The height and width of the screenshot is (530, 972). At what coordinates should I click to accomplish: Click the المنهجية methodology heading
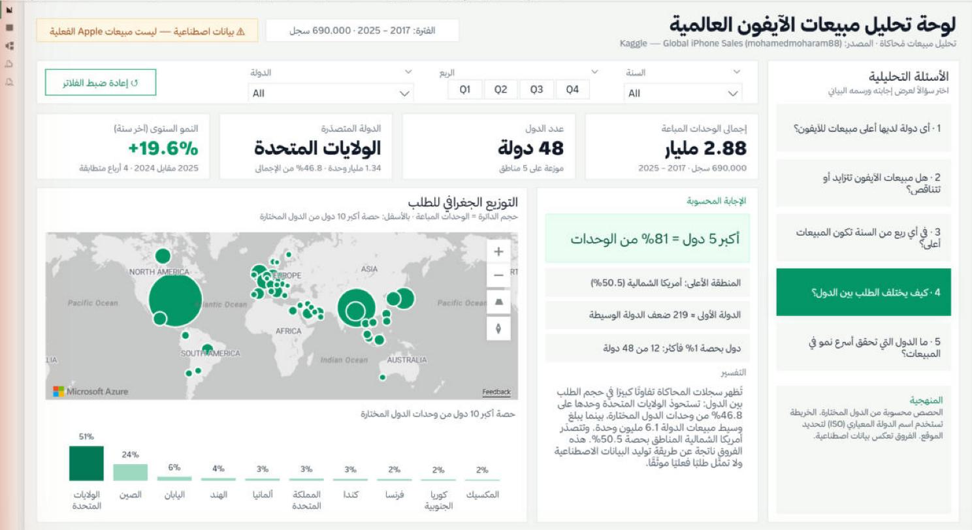click(926, 400)
